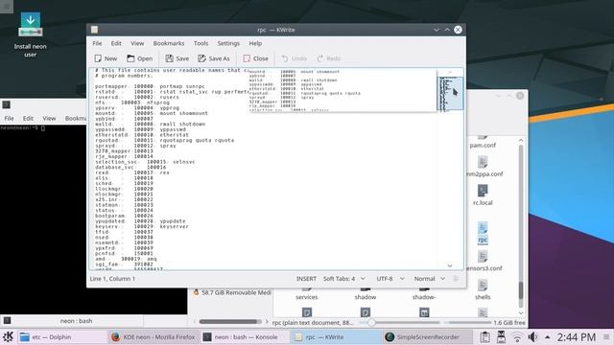Open the Edit menu in Konsole window
This screenshot has height=345, width=614.
click(28, 118)
